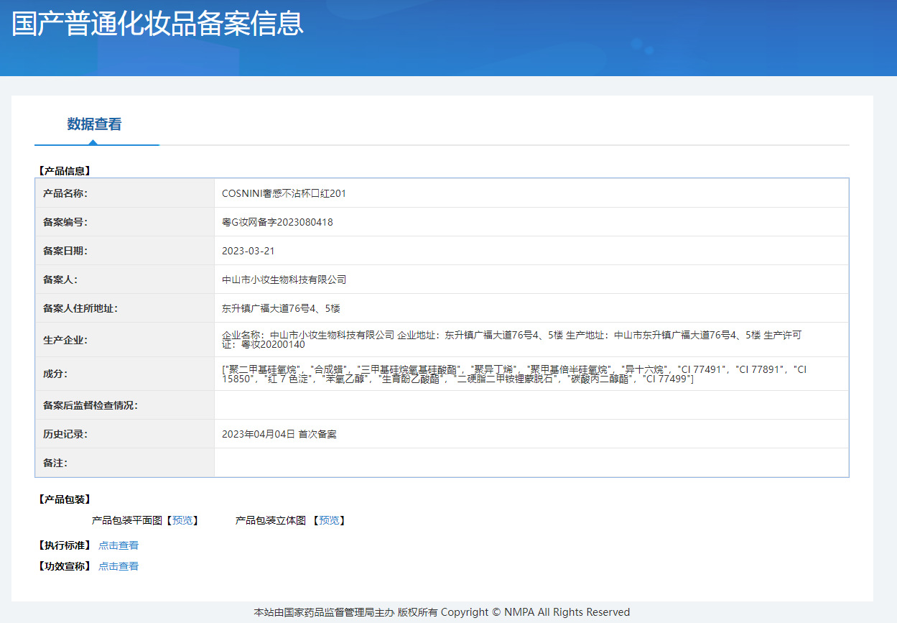Open the 预览 link for 产品包装平面图
Screen dimensions: 897x623
tap(185, 520)
